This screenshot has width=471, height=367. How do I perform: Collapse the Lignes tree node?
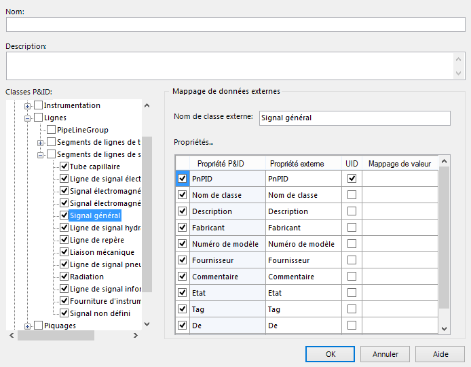coord(29,118)
